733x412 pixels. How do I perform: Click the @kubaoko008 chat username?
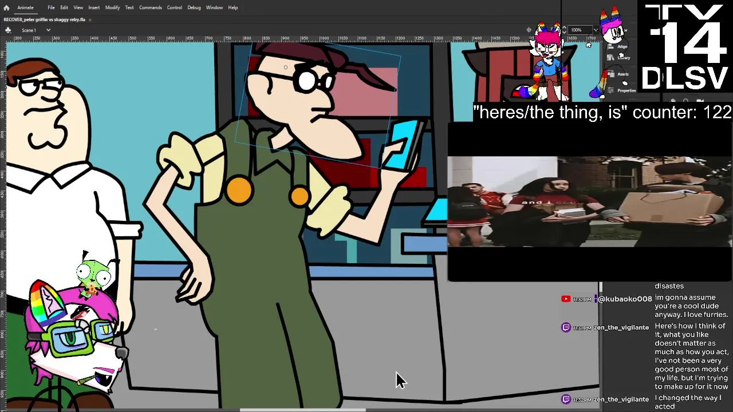[x=624, y=299]
